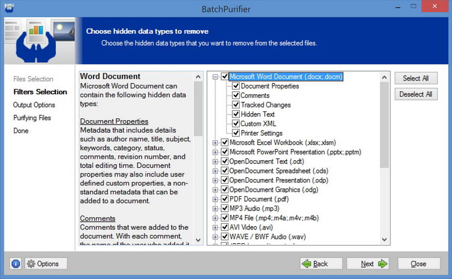Close window with red X button

(434, 6)
